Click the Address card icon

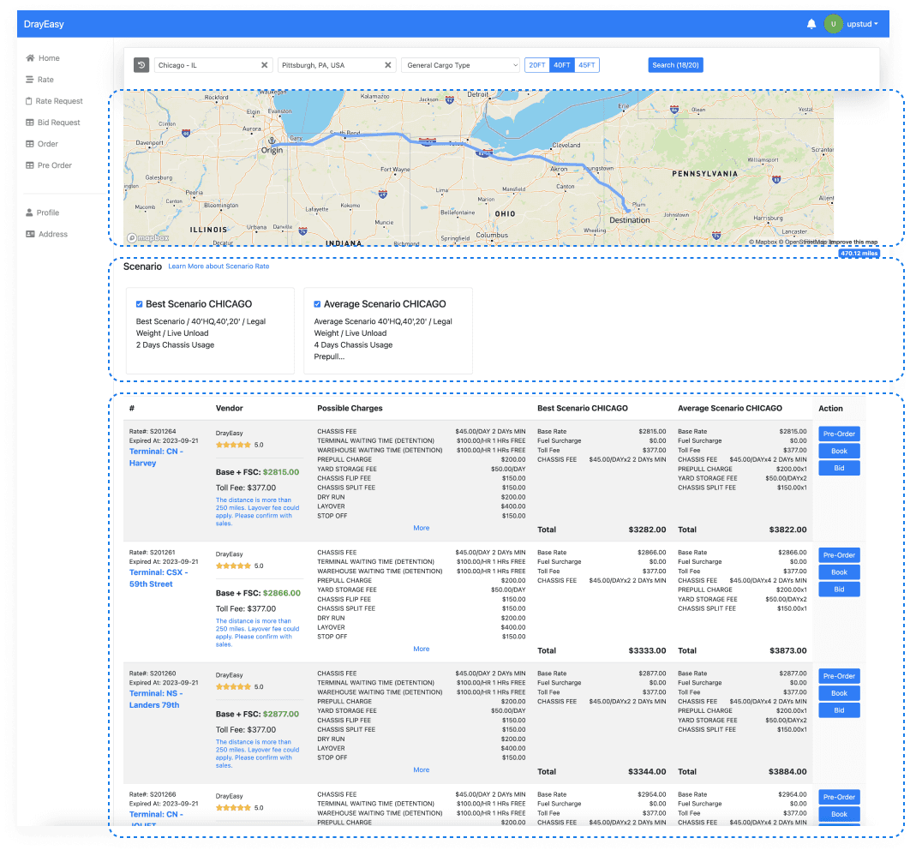[30, 234]
